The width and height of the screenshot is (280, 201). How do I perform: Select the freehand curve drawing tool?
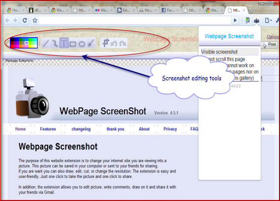point(55,43)
